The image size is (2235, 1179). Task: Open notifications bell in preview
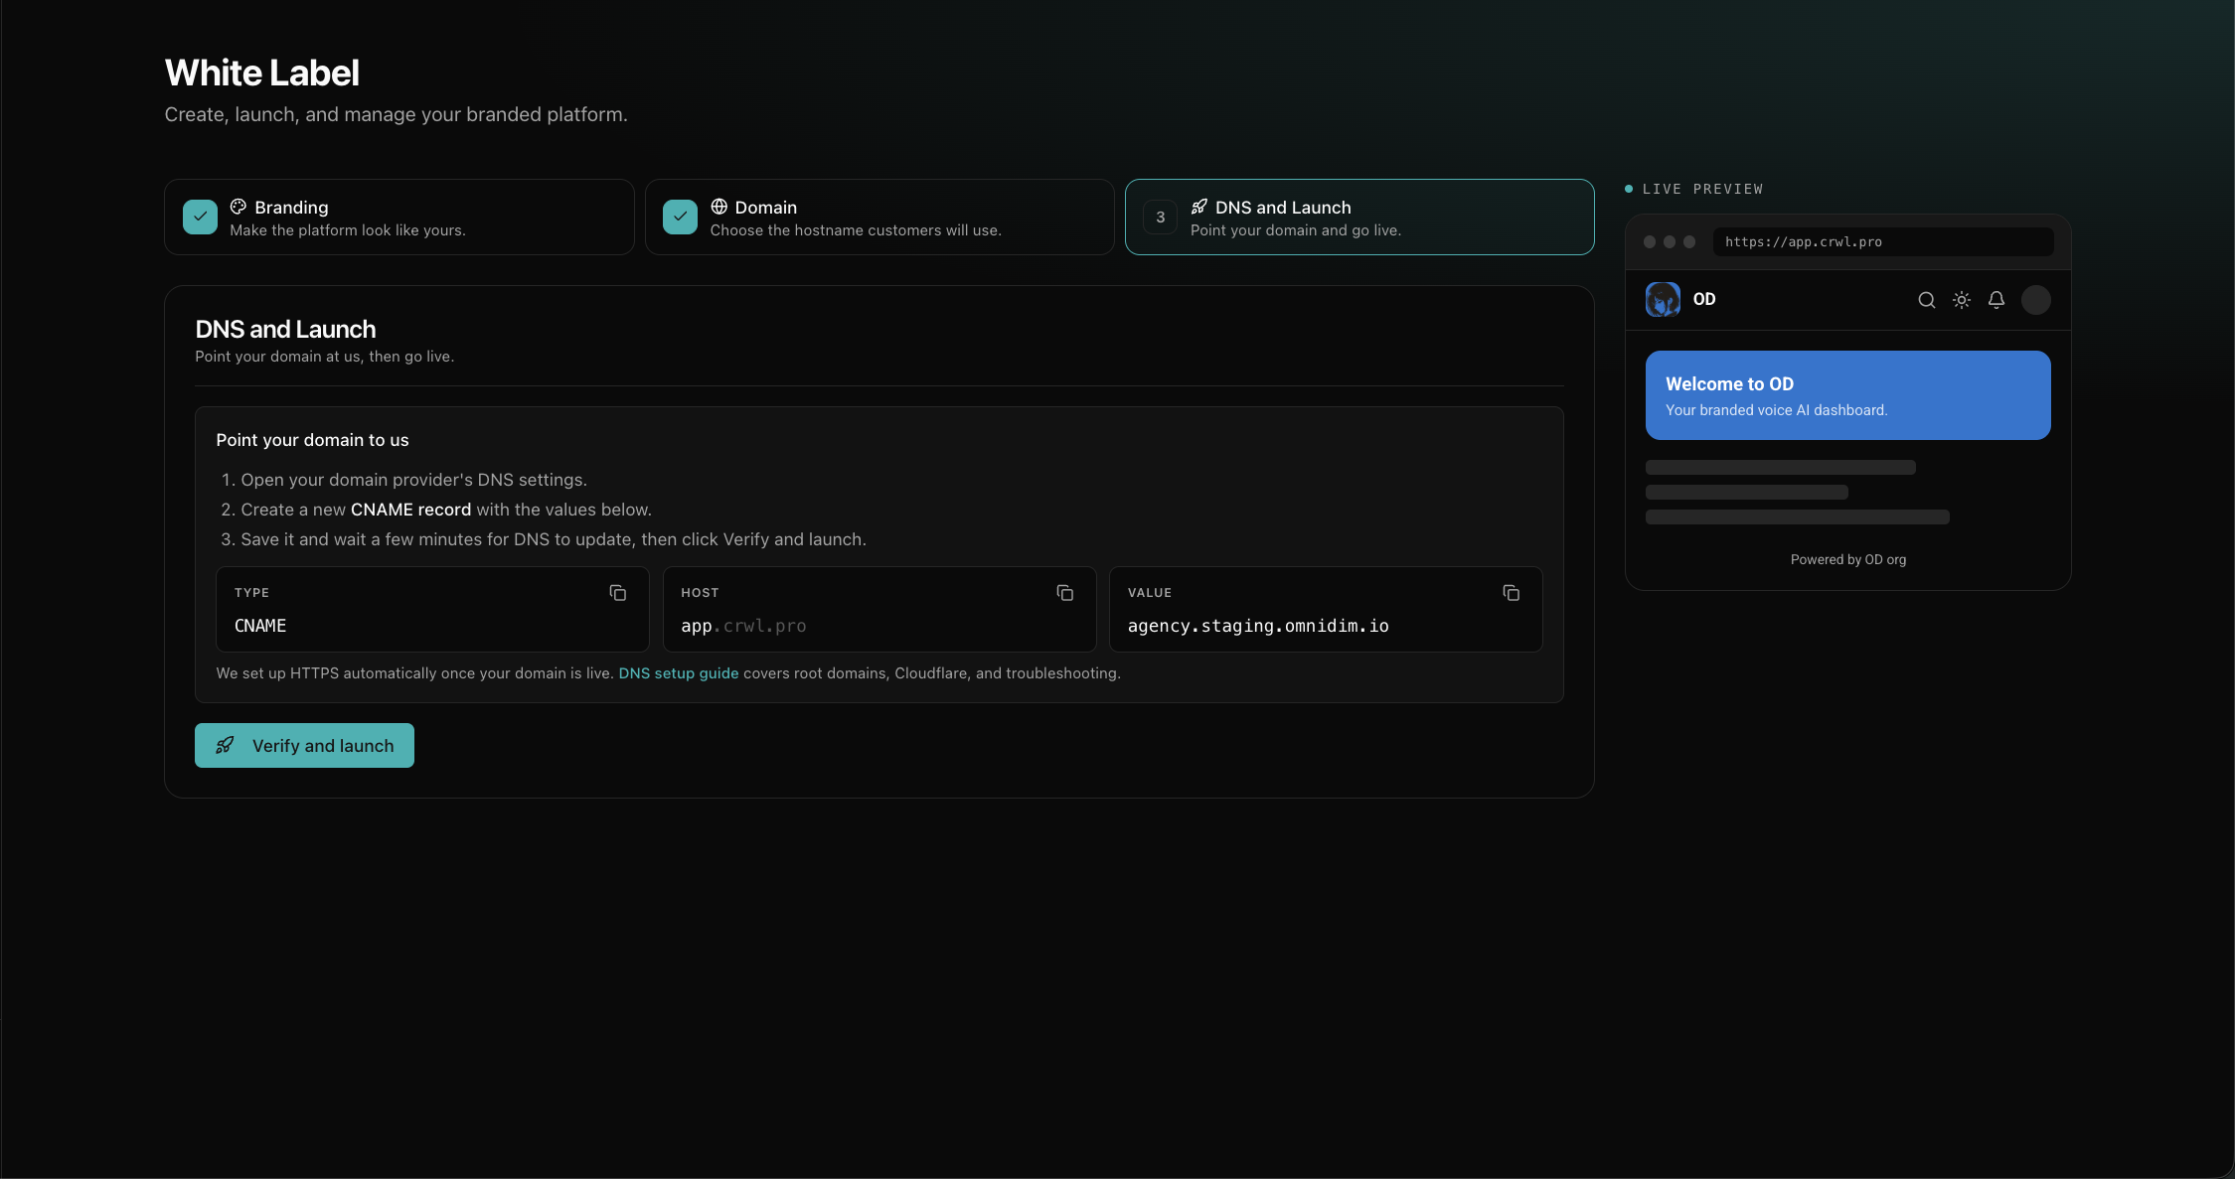pyautogui.click(x=1996, y=300)
